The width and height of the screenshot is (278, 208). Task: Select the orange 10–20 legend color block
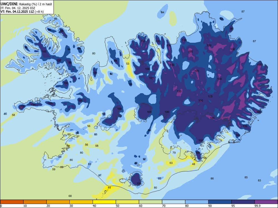click(x=35, y=202)
